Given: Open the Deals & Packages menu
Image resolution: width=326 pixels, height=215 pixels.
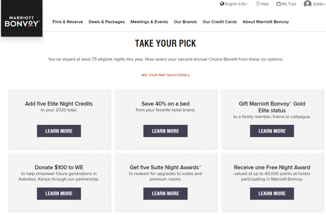Looking at the screenshot, I should pyautogui.click(x=107, y=22).
